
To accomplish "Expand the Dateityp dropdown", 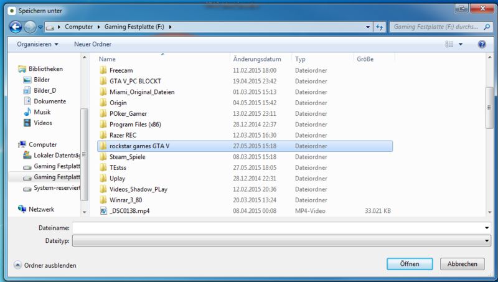I will (x=486, y=240).
